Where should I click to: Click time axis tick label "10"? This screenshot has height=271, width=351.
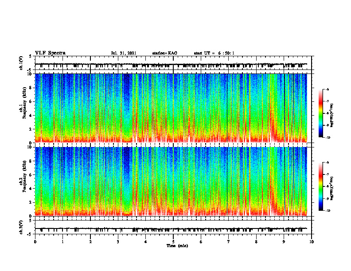(x=312, y=242)
